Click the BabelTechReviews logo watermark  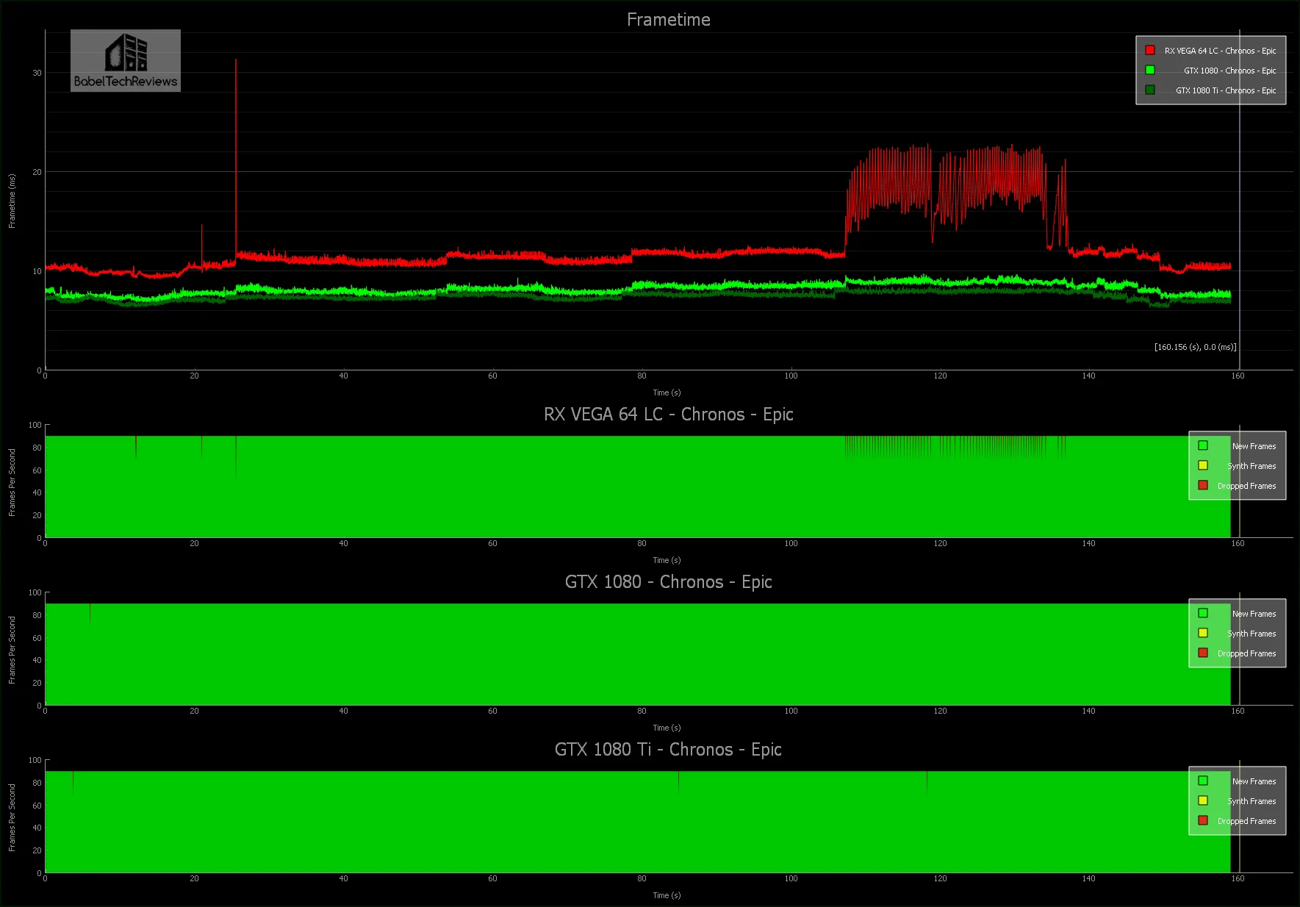(x=126, y=61)
